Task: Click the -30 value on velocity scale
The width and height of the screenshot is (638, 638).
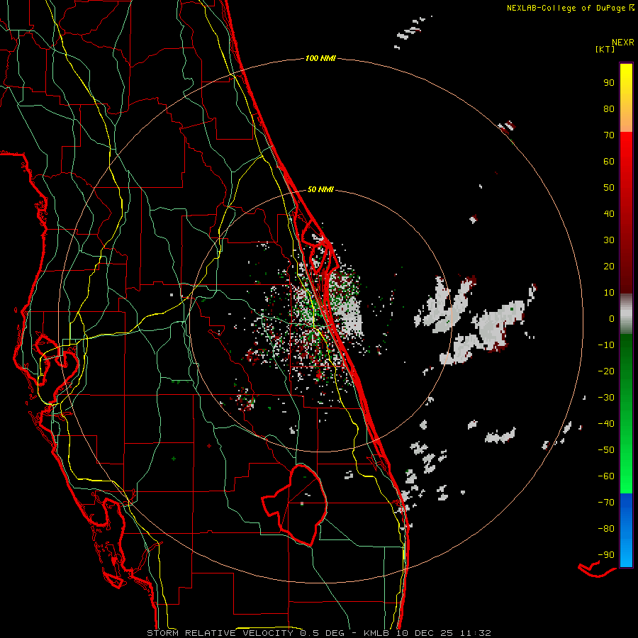Action: [x=606, y=398]
